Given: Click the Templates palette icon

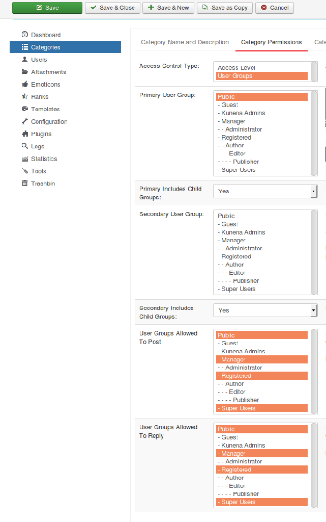Looking at the screenshot, I should tap(24, 109).
